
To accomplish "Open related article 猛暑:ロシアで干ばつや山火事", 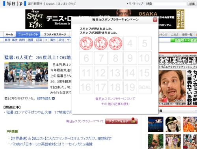I will [39, 112].
